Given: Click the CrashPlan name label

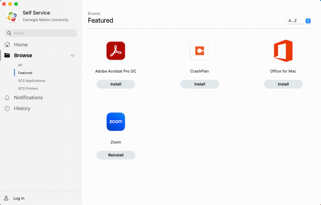Looking at the screenshot, I should point(199,71).
